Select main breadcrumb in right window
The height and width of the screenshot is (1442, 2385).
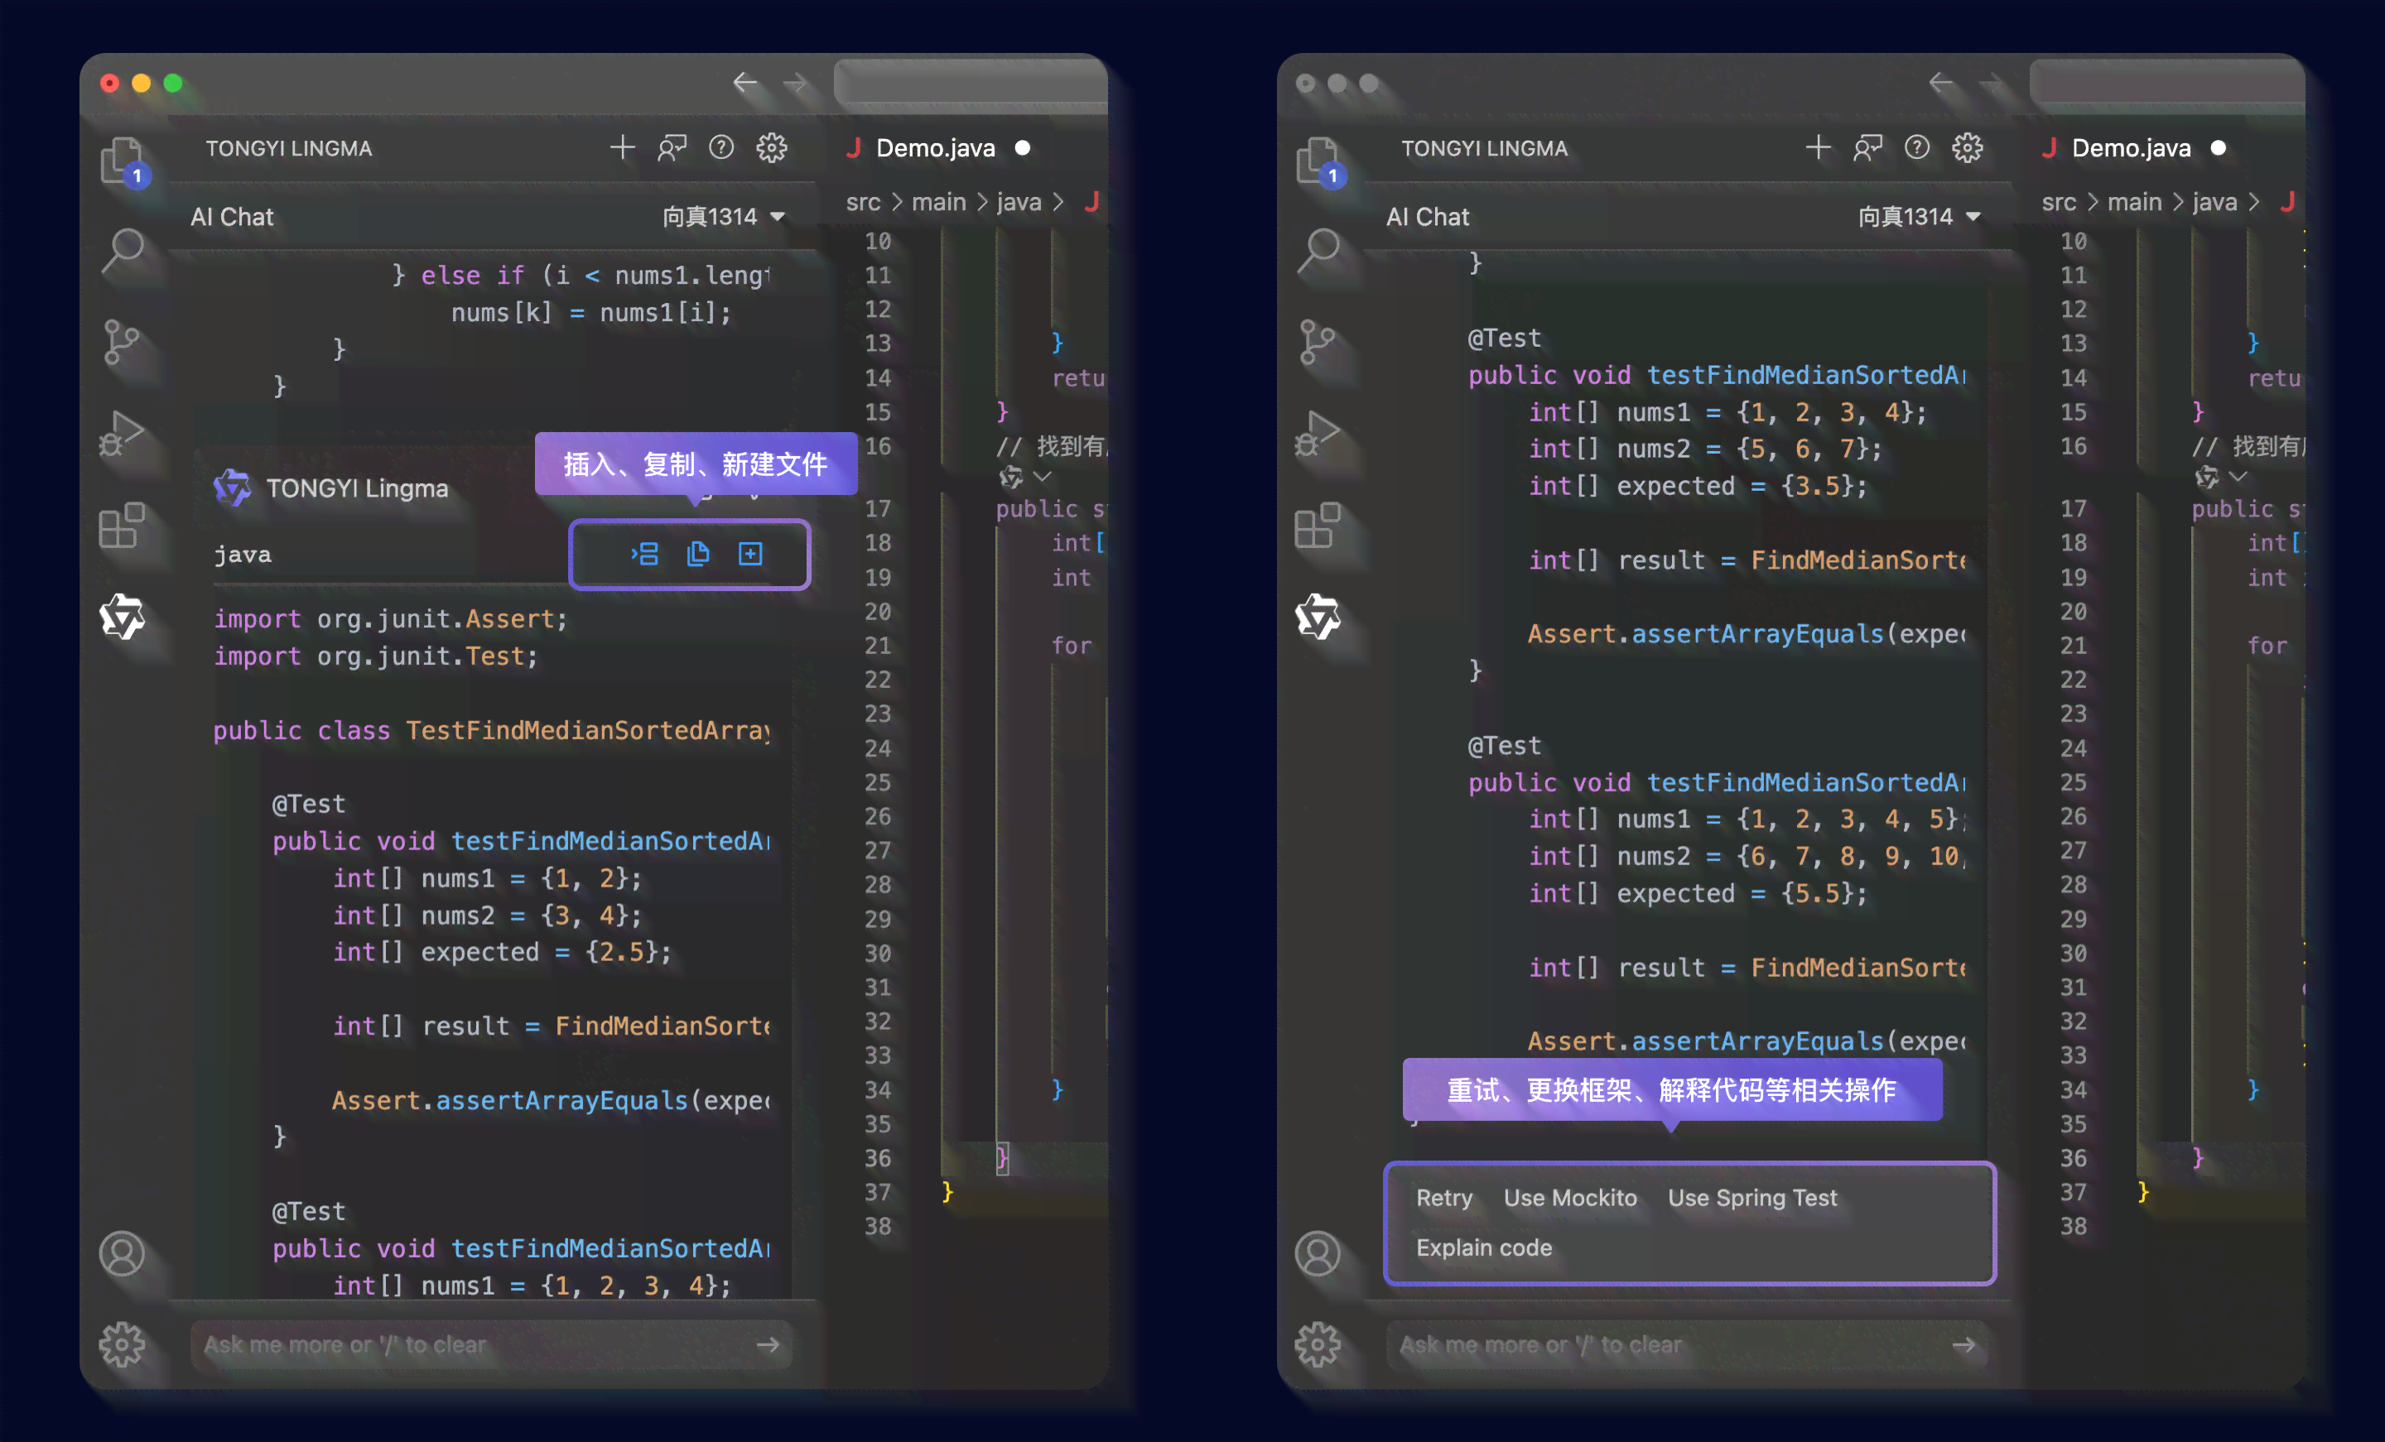[2134, 202]
